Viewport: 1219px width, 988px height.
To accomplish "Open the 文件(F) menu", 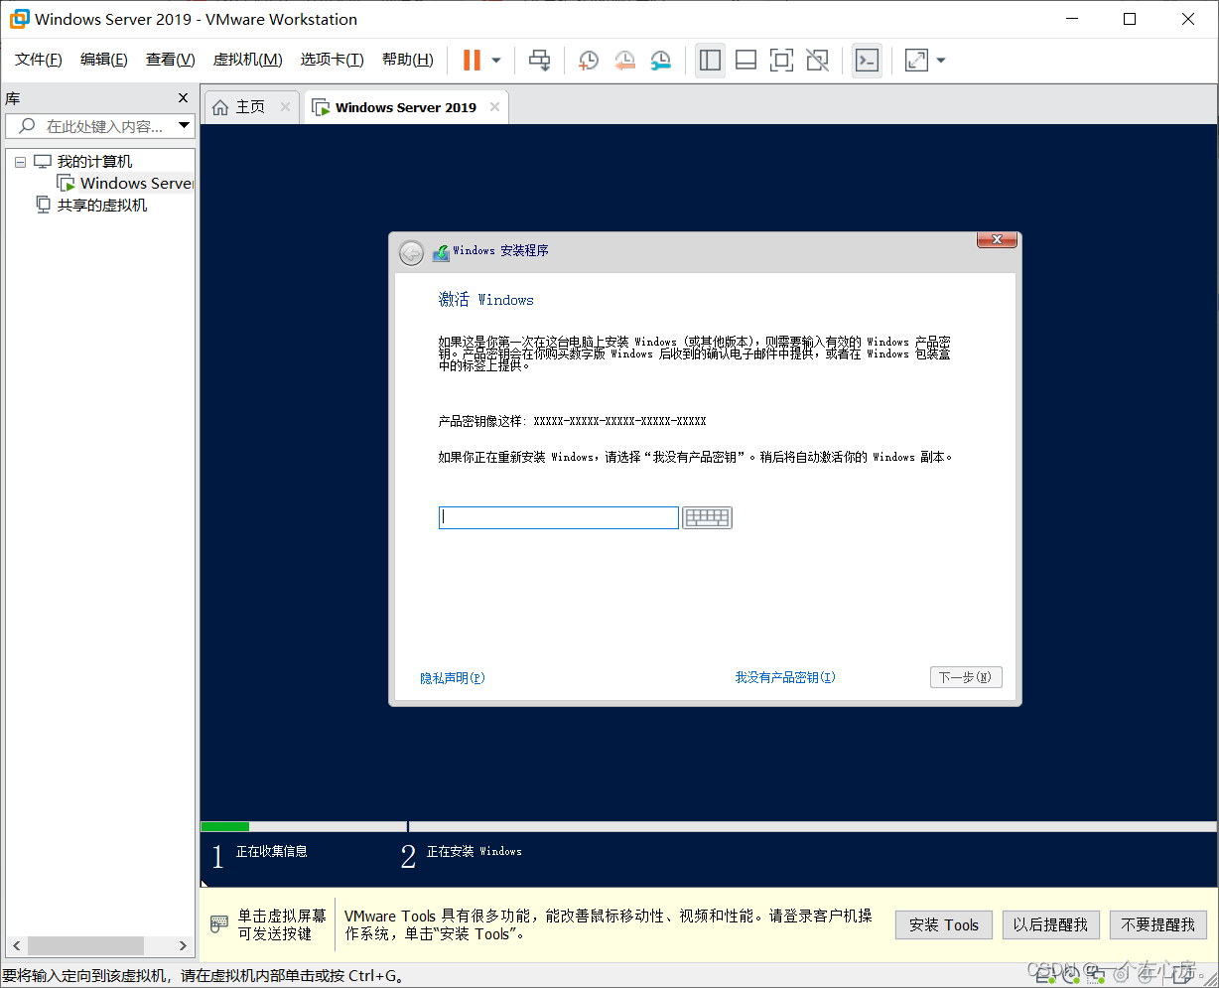I will click(x=39, y=60).
